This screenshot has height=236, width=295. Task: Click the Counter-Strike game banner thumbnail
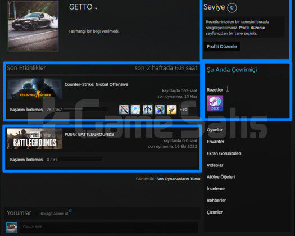[35, 89]
